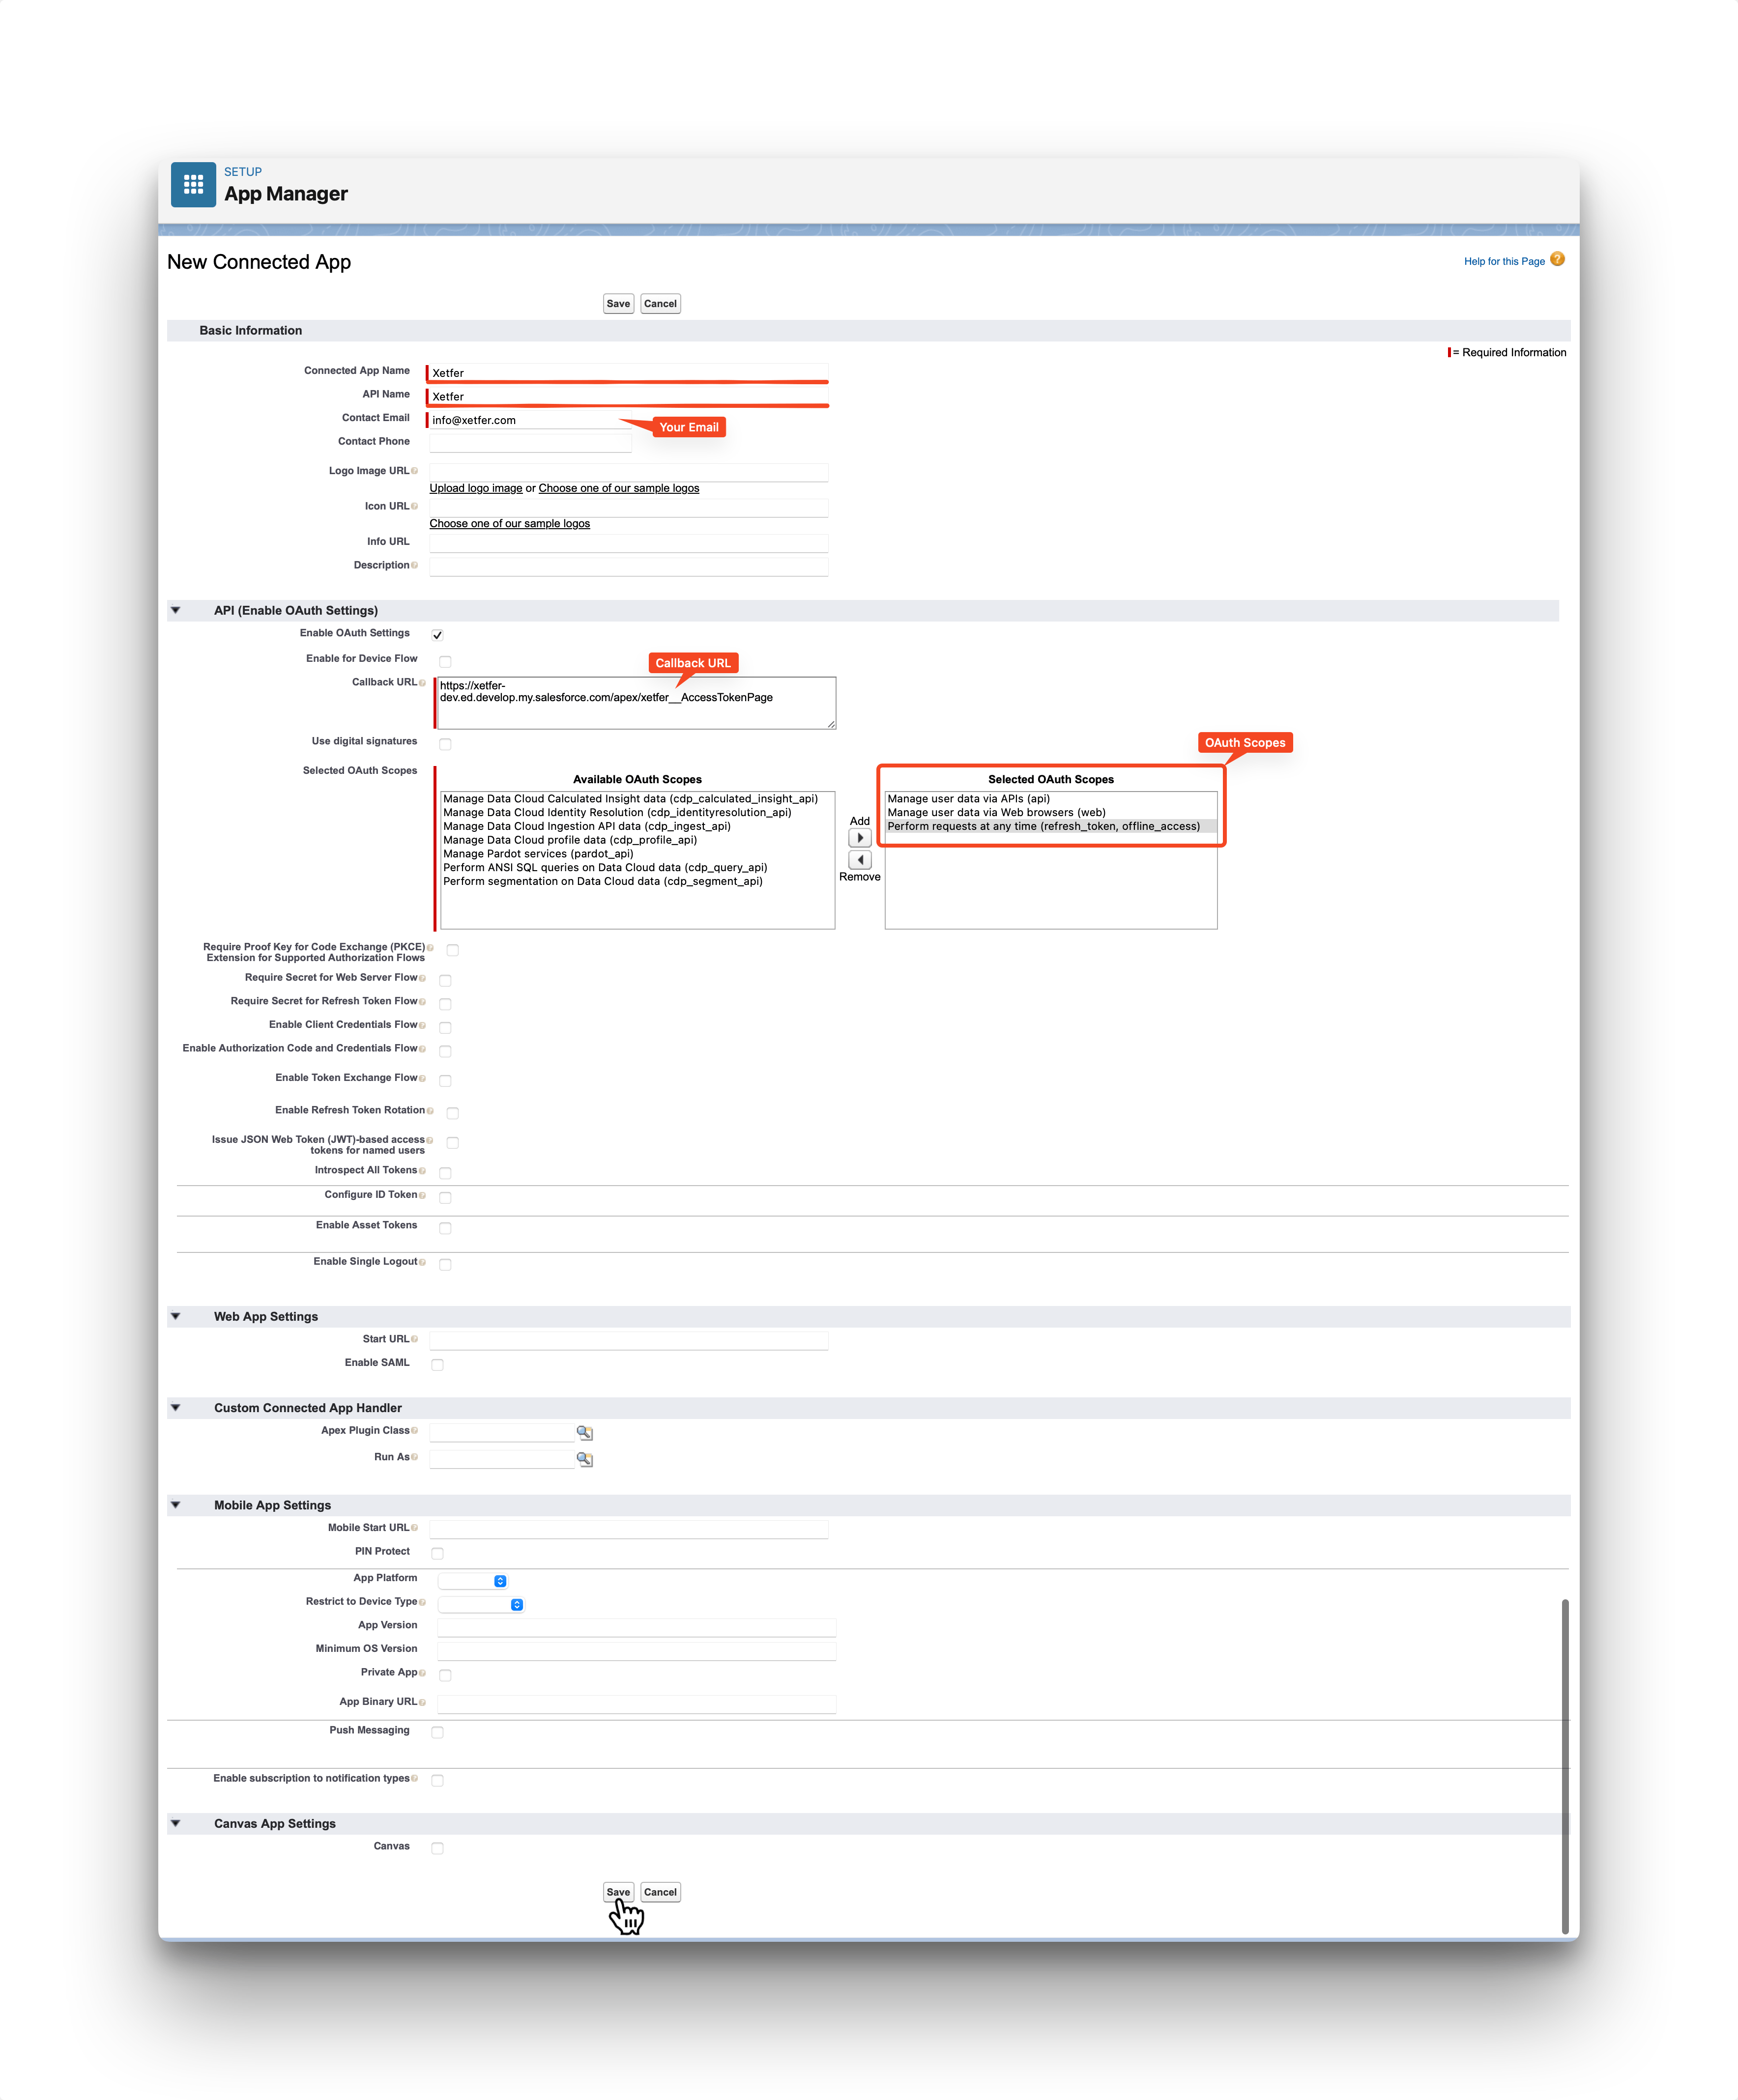Click the Remove scope left-arrow button
The width and height of the screenshot is (1738, 2100).
click(x=860, y=860)
